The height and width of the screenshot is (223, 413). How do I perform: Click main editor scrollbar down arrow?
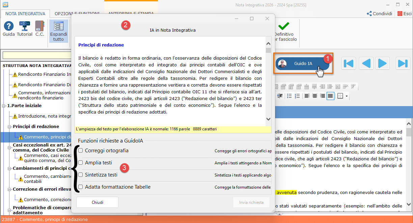pyautogui.click(x=409, y=204)
